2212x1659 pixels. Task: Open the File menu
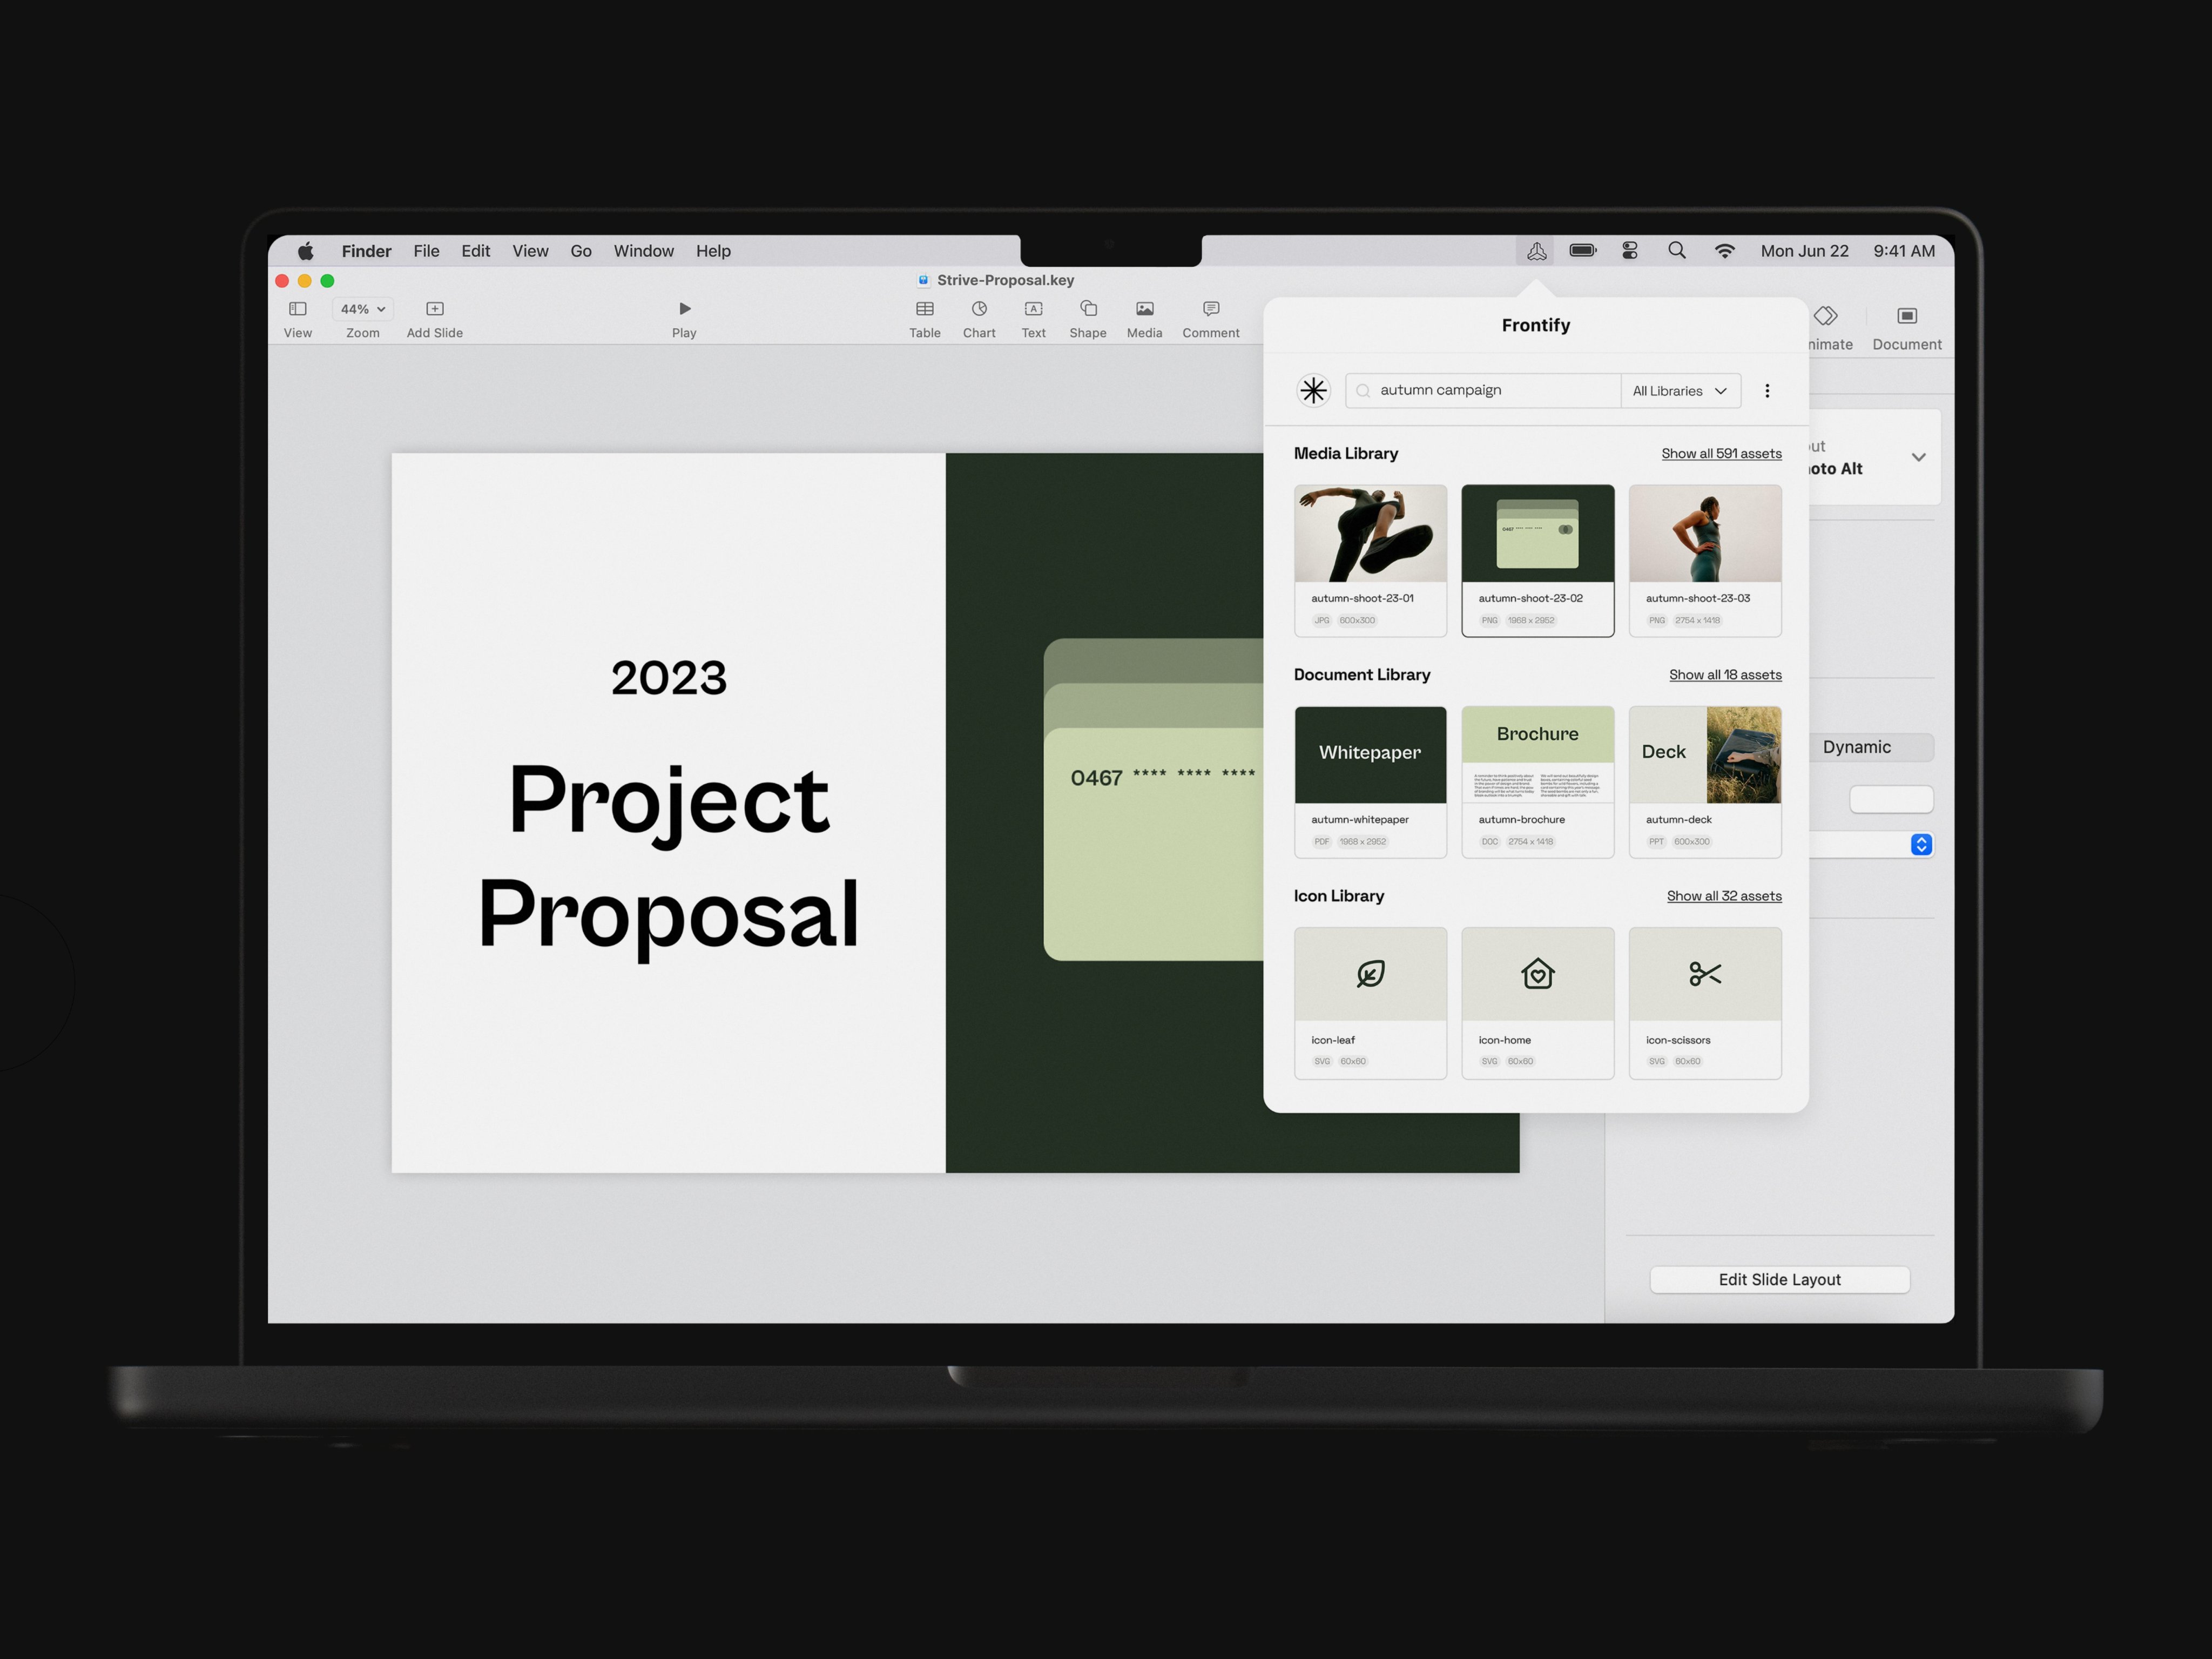click(x=427, y=251)
